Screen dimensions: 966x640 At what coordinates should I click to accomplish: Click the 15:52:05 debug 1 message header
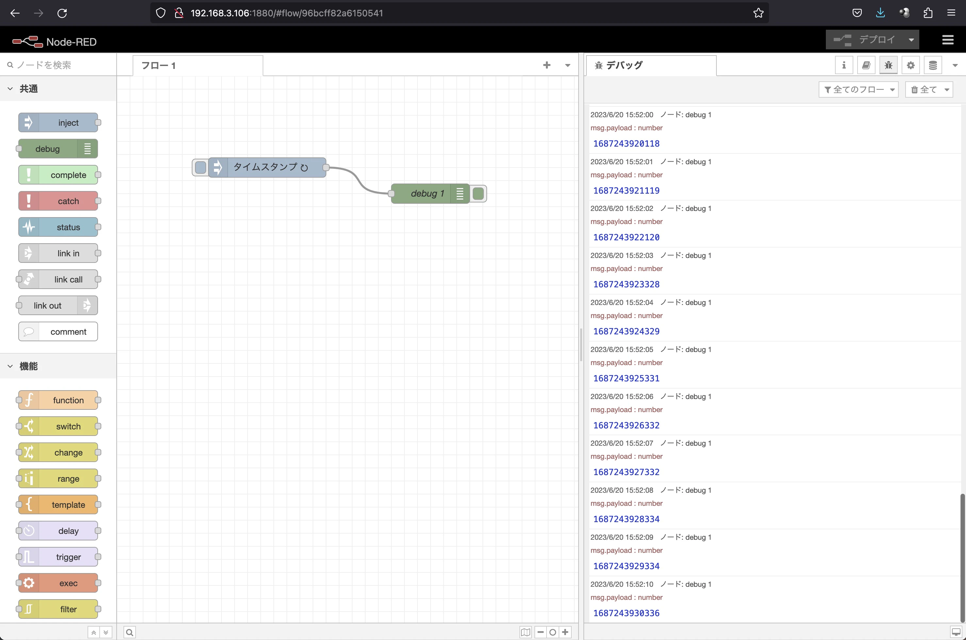click(x=651, y=349)
